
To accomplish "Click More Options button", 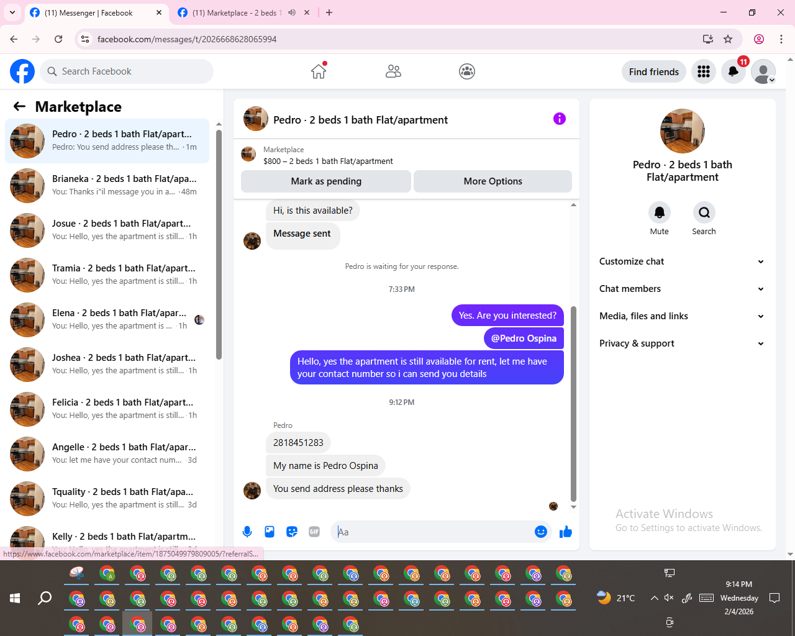I will pos(493,181).
